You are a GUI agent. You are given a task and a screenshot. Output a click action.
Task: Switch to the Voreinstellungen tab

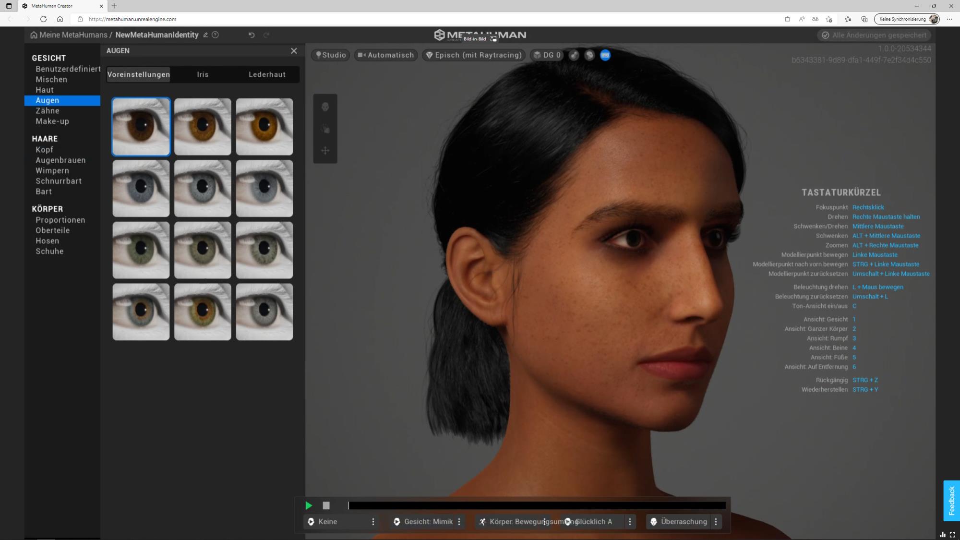[x=139, y=74]
